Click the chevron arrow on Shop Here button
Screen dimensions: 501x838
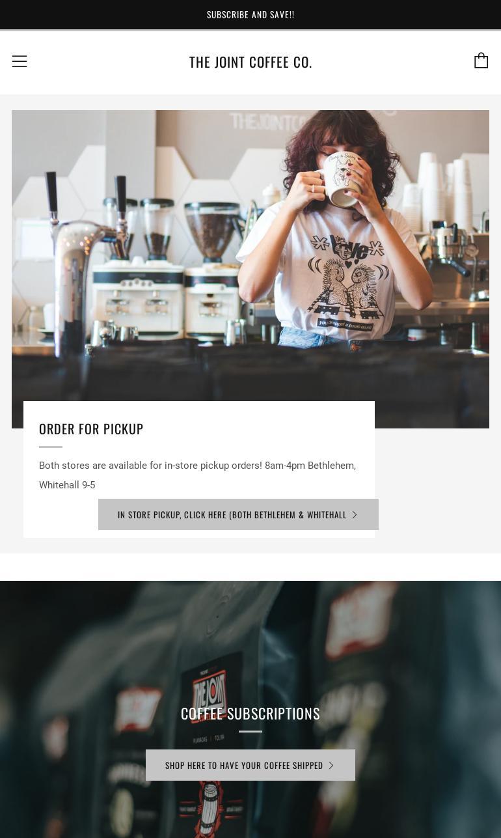click(331, 765)
